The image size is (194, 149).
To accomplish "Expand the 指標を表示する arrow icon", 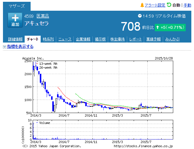I will click(4, 47).
